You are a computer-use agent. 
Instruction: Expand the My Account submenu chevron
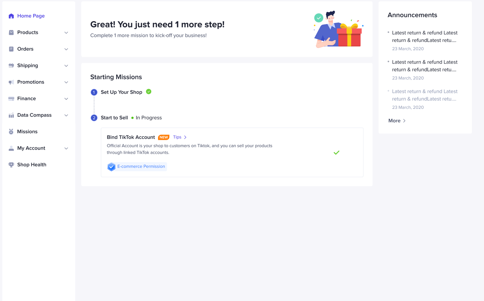[x=66, y=148]
